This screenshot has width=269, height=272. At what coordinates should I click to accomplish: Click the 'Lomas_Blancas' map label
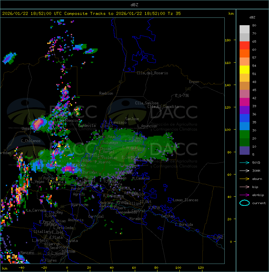click(186, 200)
